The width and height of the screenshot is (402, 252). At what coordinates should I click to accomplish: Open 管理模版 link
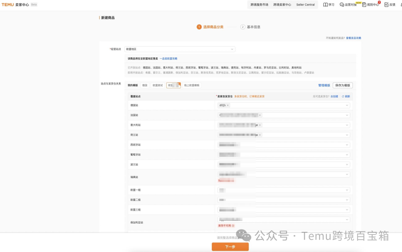click(324, 85)
